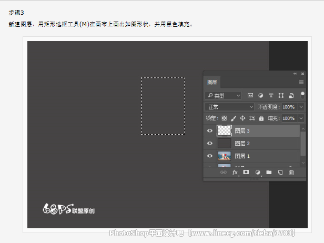The image size is (324, 243).
Task: Hide 图层 1 using its eye icon
Action: (210, 156)
